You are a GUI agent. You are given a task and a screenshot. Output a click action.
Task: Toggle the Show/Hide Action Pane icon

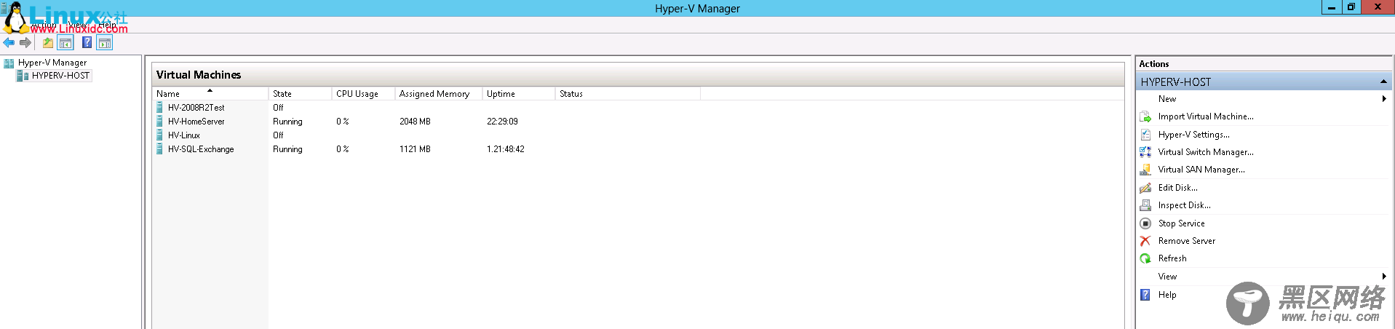tap(105, 43)
